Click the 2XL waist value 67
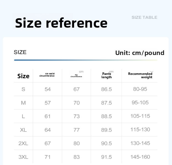The height and width of the screenshot is (165, 172). (48, 143)
